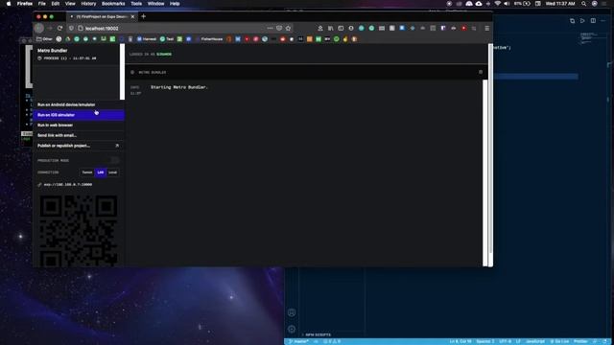Click JavaScript language mode in status bar
The width and height of the screenshot is (614, 345).
tap(535, 341)
